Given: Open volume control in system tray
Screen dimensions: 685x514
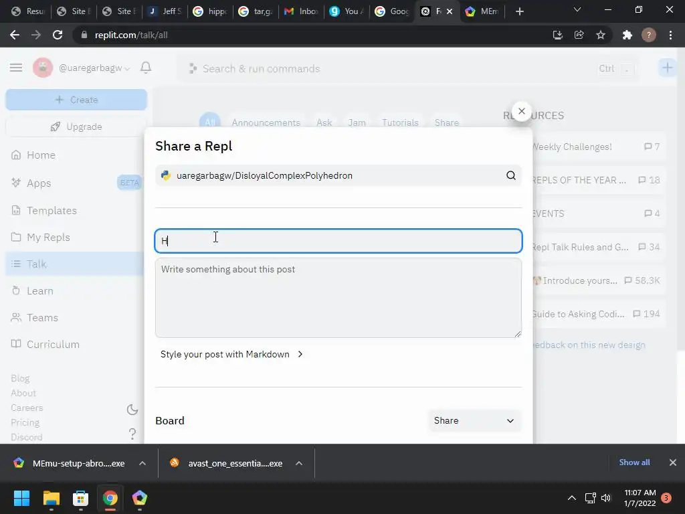Looking at the screenshot, I should [606, 498].
